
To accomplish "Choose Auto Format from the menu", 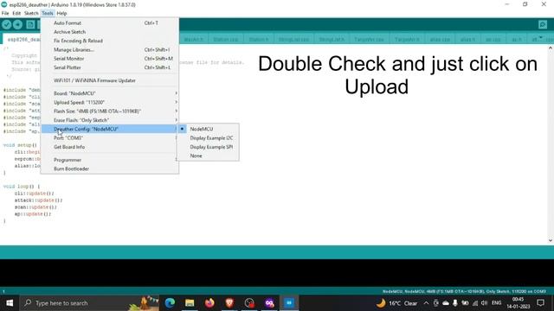I will point(110,23).
